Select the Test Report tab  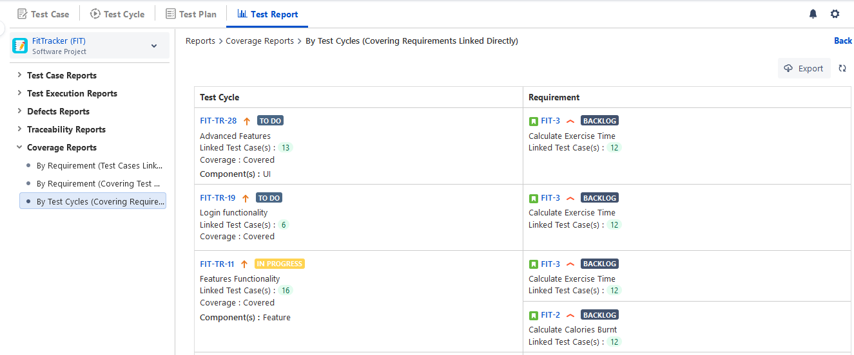pyautogui.click(x=267, y=14)
